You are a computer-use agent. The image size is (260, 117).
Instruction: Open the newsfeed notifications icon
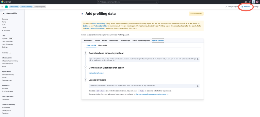pyautogui.click(x=250, y=2)
